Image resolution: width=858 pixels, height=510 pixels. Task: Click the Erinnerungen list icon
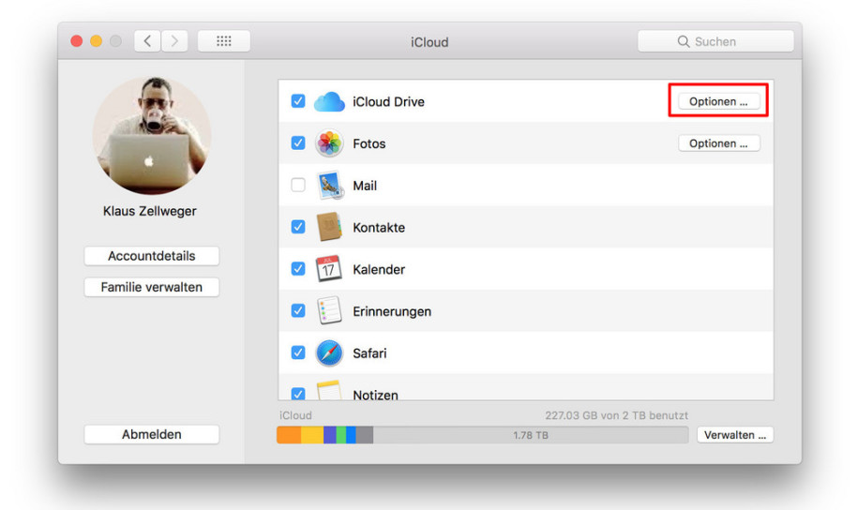click(x=329, y=311)
